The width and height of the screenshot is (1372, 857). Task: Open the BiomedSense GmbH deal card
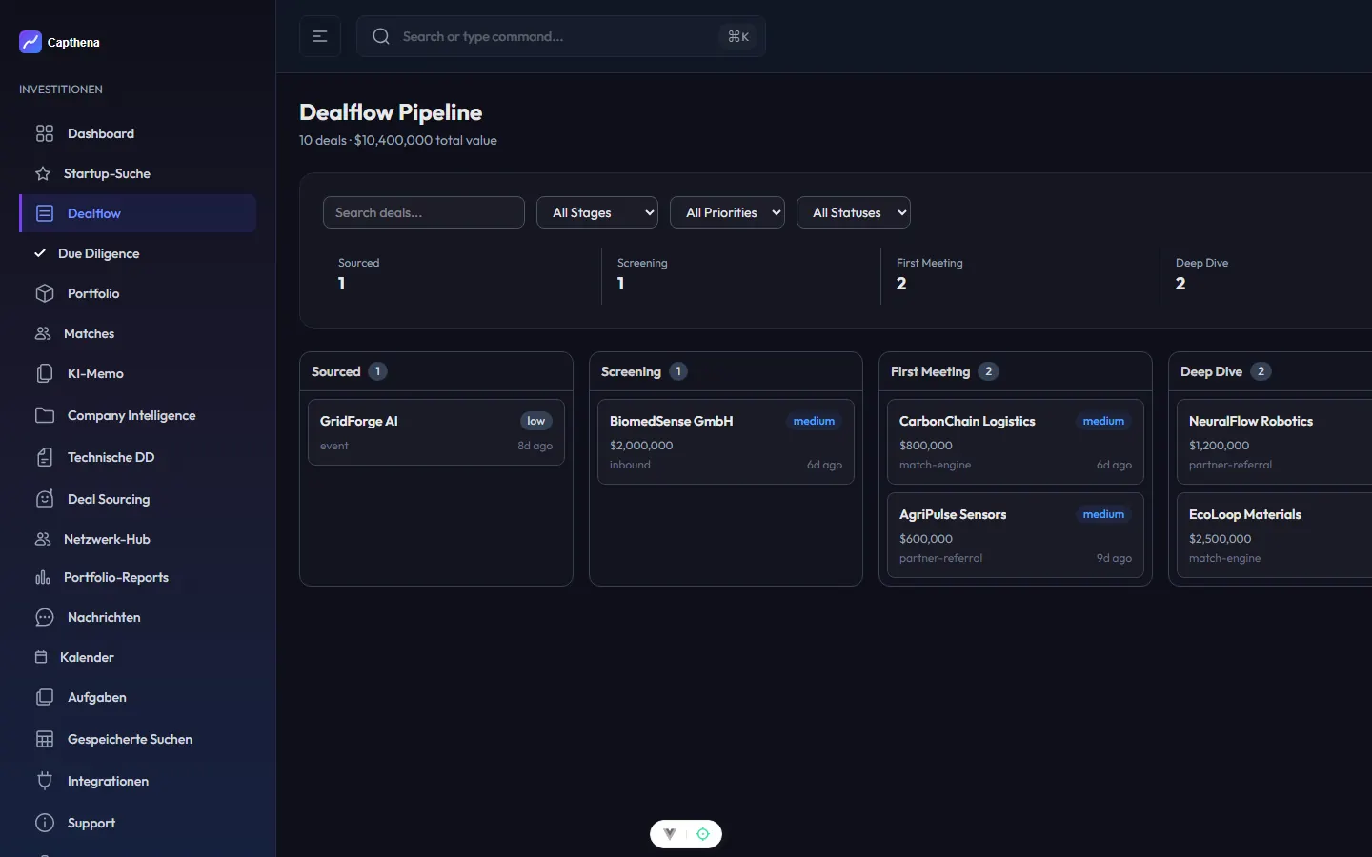725,442
